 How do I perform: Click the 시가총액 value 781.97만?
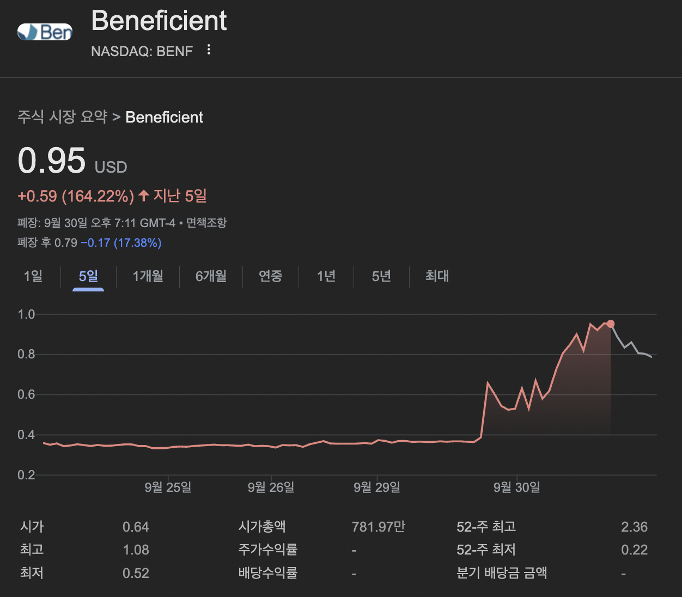point(379,527)
